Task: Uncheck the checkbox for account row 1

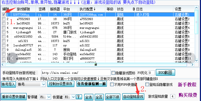Action: click(x=4, y=15)
